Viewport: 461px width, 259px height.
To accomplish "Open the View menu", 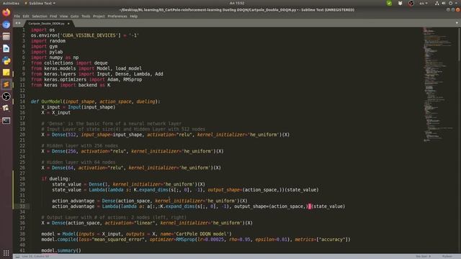I will 63,16.
